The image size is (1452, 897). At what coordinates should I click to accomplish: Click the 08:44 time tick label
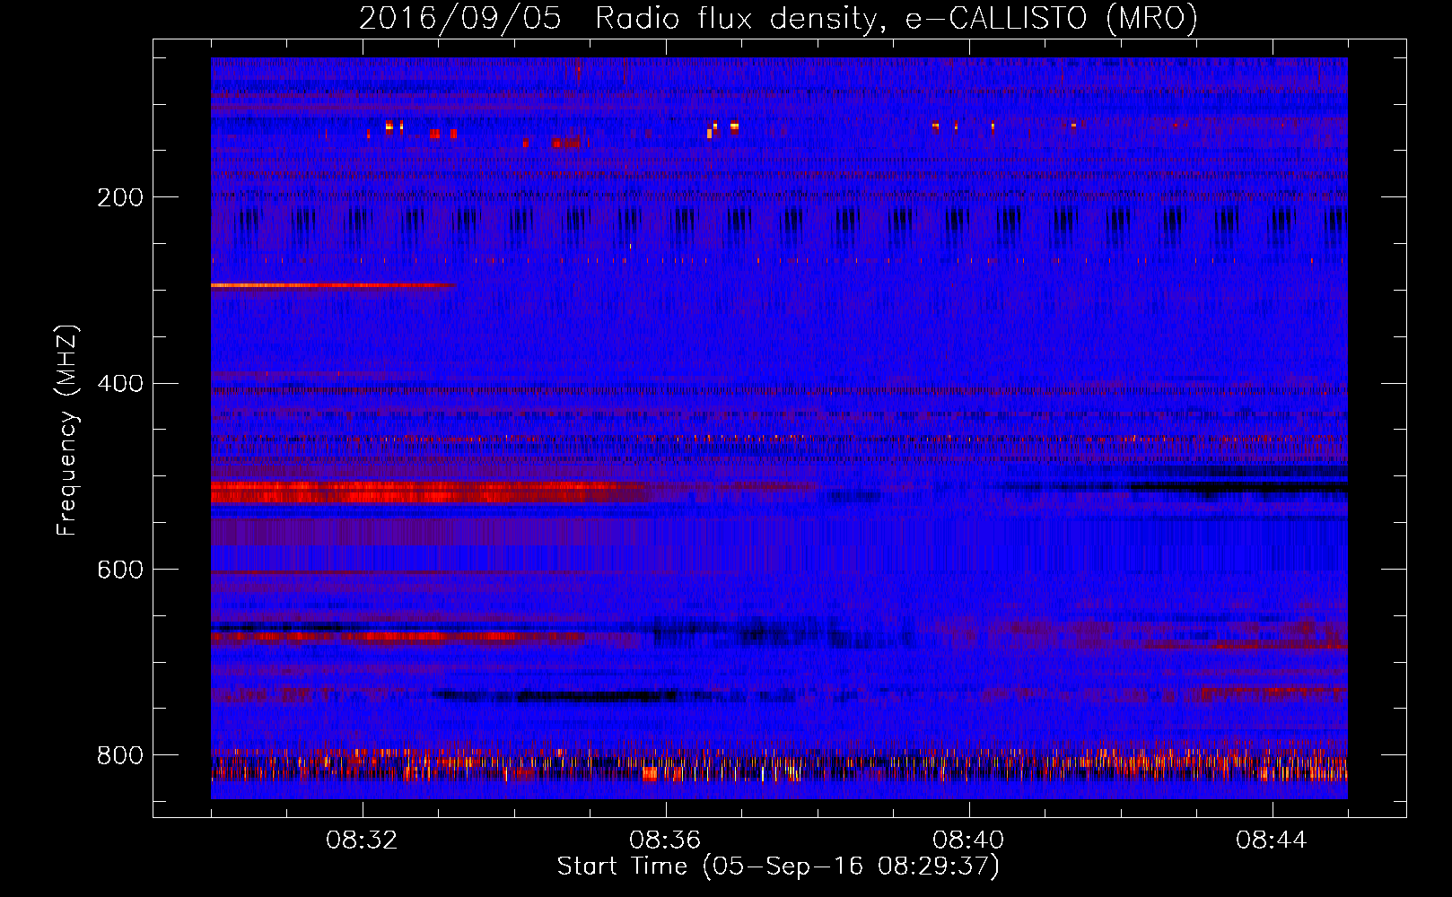pos(1272,840)
